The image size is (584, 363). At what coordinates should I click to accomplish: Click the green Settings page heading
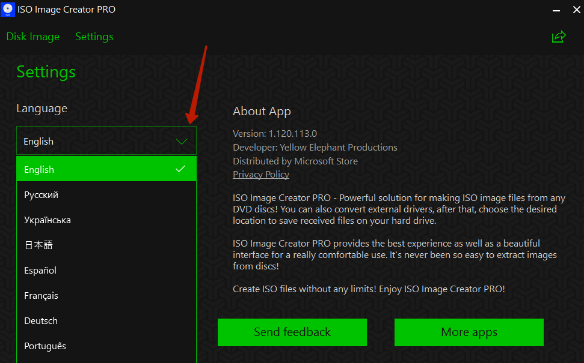pos(46,72)
